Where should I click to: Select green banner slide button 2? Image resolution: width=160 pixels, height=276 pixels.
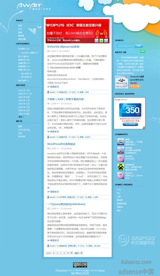point(101,41)
